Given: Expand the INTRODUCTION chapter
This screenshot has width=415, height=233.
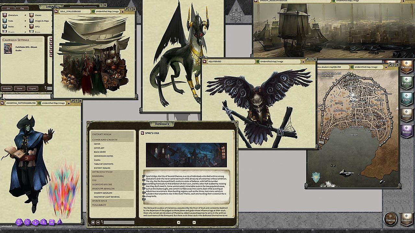Looking at the screenshot, I should pos(113,172).
